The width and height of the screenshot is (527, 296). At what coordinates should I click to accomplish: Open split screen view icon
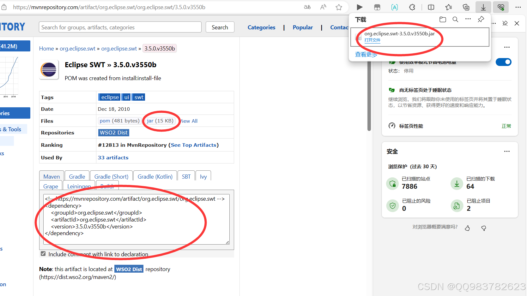point(431,7)
